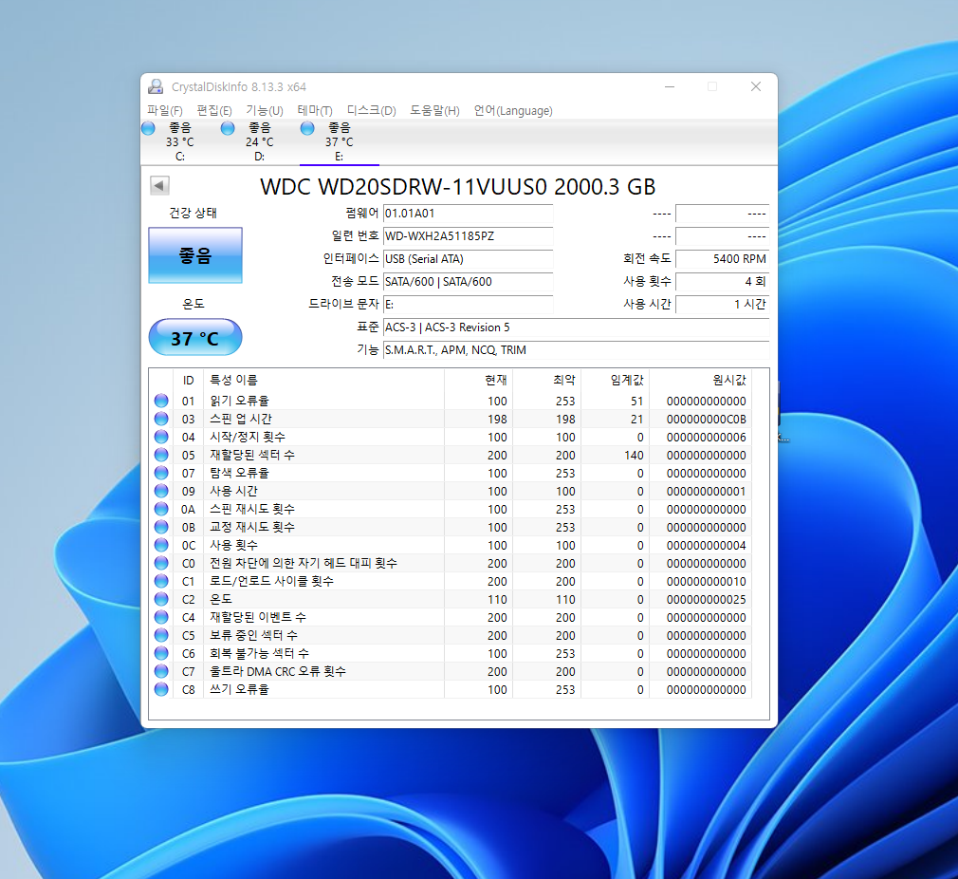This screenshot has height=879, width=958.
Task: Click the CrystalDiskInfo app icon in title bar
Action: pyautogui.click(x=156, y=86)
